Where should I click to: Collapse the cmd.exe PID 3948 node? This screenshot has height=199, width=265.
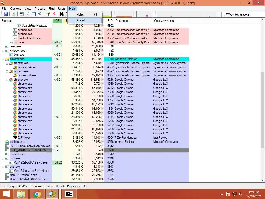tap(3, 167)
